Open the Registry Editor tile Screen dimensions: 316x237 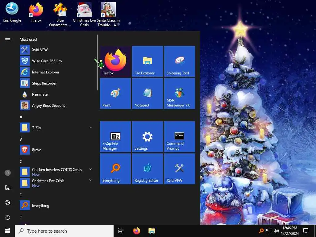click(147, 169)
